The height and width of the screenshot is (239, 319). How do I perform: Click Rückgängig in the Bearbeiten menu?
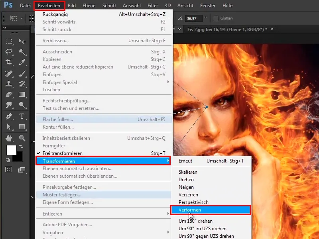[104, 14]
